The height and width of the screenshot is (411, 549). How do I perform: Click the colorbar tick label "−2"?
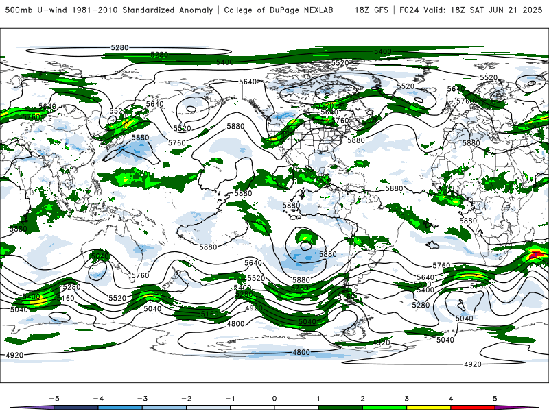[x=186, y=399]
